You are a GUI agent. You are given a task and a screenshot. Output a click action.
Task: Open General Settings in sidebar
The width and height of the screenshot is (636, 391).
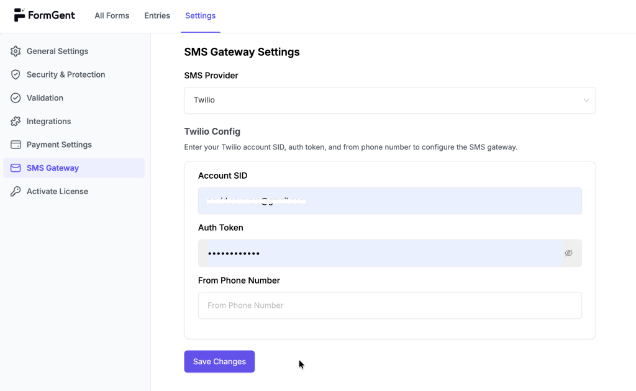coord(74,51)
